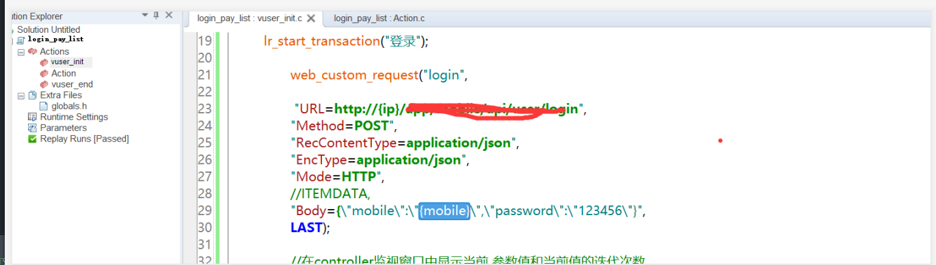The width and height of the screenshot is (936, 265).
Task: Open the Action item in the tree
Action: [x=64, y=73]
